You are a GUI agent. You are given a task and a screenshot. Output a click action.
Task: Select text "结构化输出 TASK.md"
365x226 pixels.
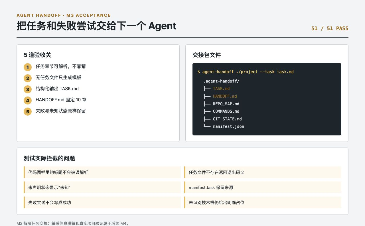pyautogui.click(x=57, y=89)
